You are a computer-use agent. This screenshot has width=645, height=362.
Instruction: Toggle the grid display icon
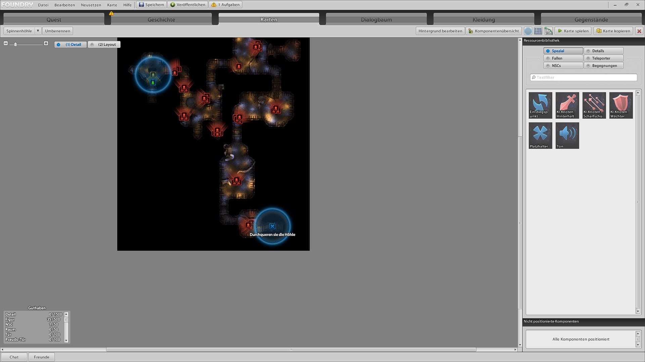pos(538,31)
